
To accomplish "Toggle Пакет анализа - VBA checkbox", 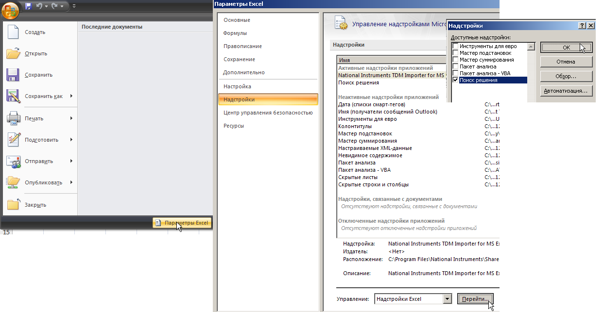I will pyautogui.click(x=455, y=73).
